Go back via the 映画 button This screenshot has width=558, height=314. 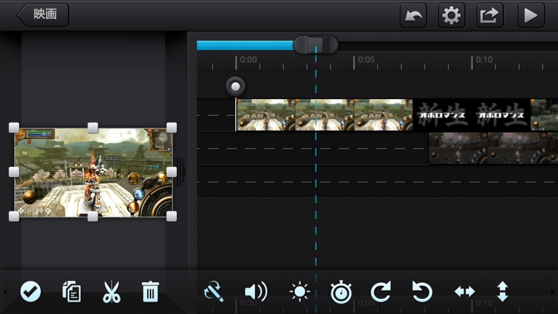(x=43, y=15)
